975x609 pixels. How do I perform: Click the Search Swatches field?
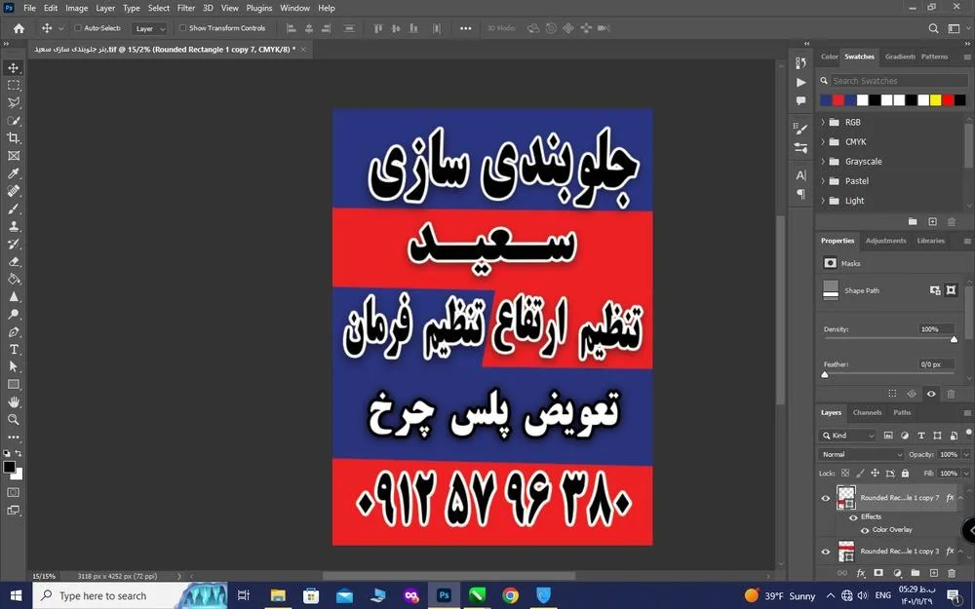coord(899,81)
